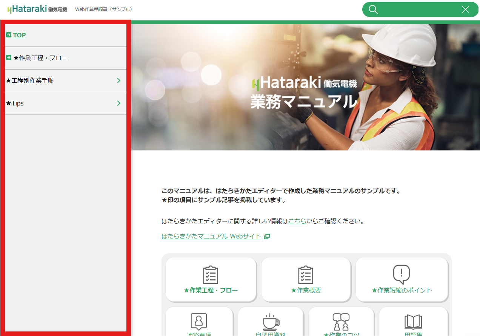Expand the ★工程別作業手順 chevron

click(118, 81)
